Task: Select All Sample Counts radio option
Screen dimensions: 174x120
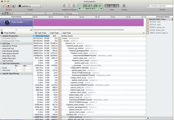Action: pyautogui.click(x=1, y=38)
